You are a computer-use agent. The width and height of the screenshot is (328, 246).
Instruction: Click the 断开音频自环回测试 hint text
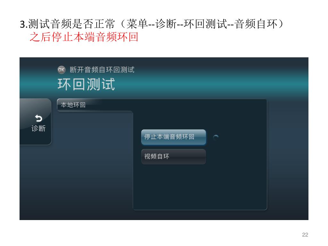tap(102, 70)
